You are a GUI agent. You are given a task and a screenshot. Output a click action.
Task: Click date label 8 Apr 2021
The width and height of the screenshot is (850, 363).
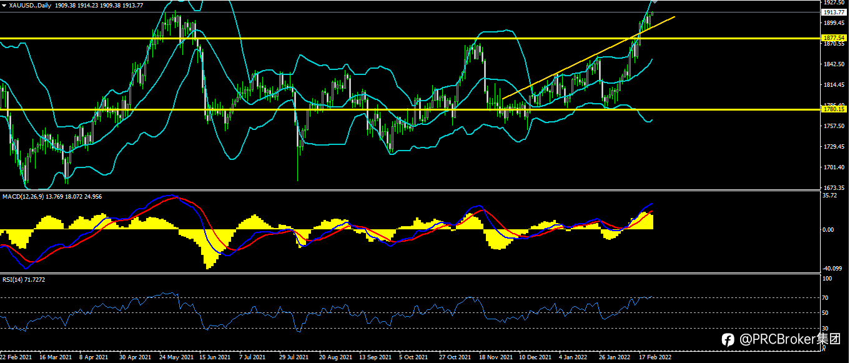pyautogui.click(x=94, y=357)
